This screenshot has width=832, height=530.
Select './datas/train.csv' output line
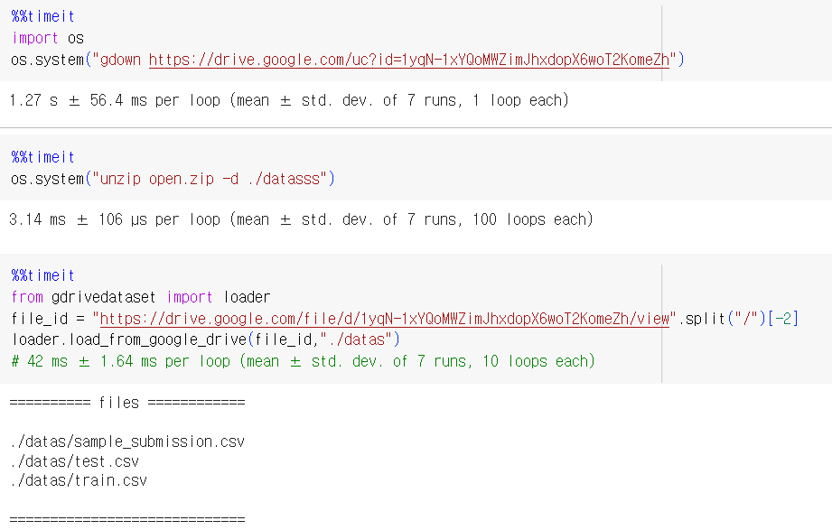click(x=79, y=480)
